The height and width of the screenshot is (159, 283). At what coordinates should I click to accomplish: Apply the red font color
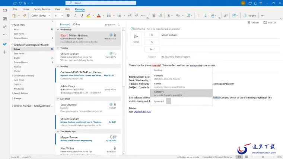99,16
